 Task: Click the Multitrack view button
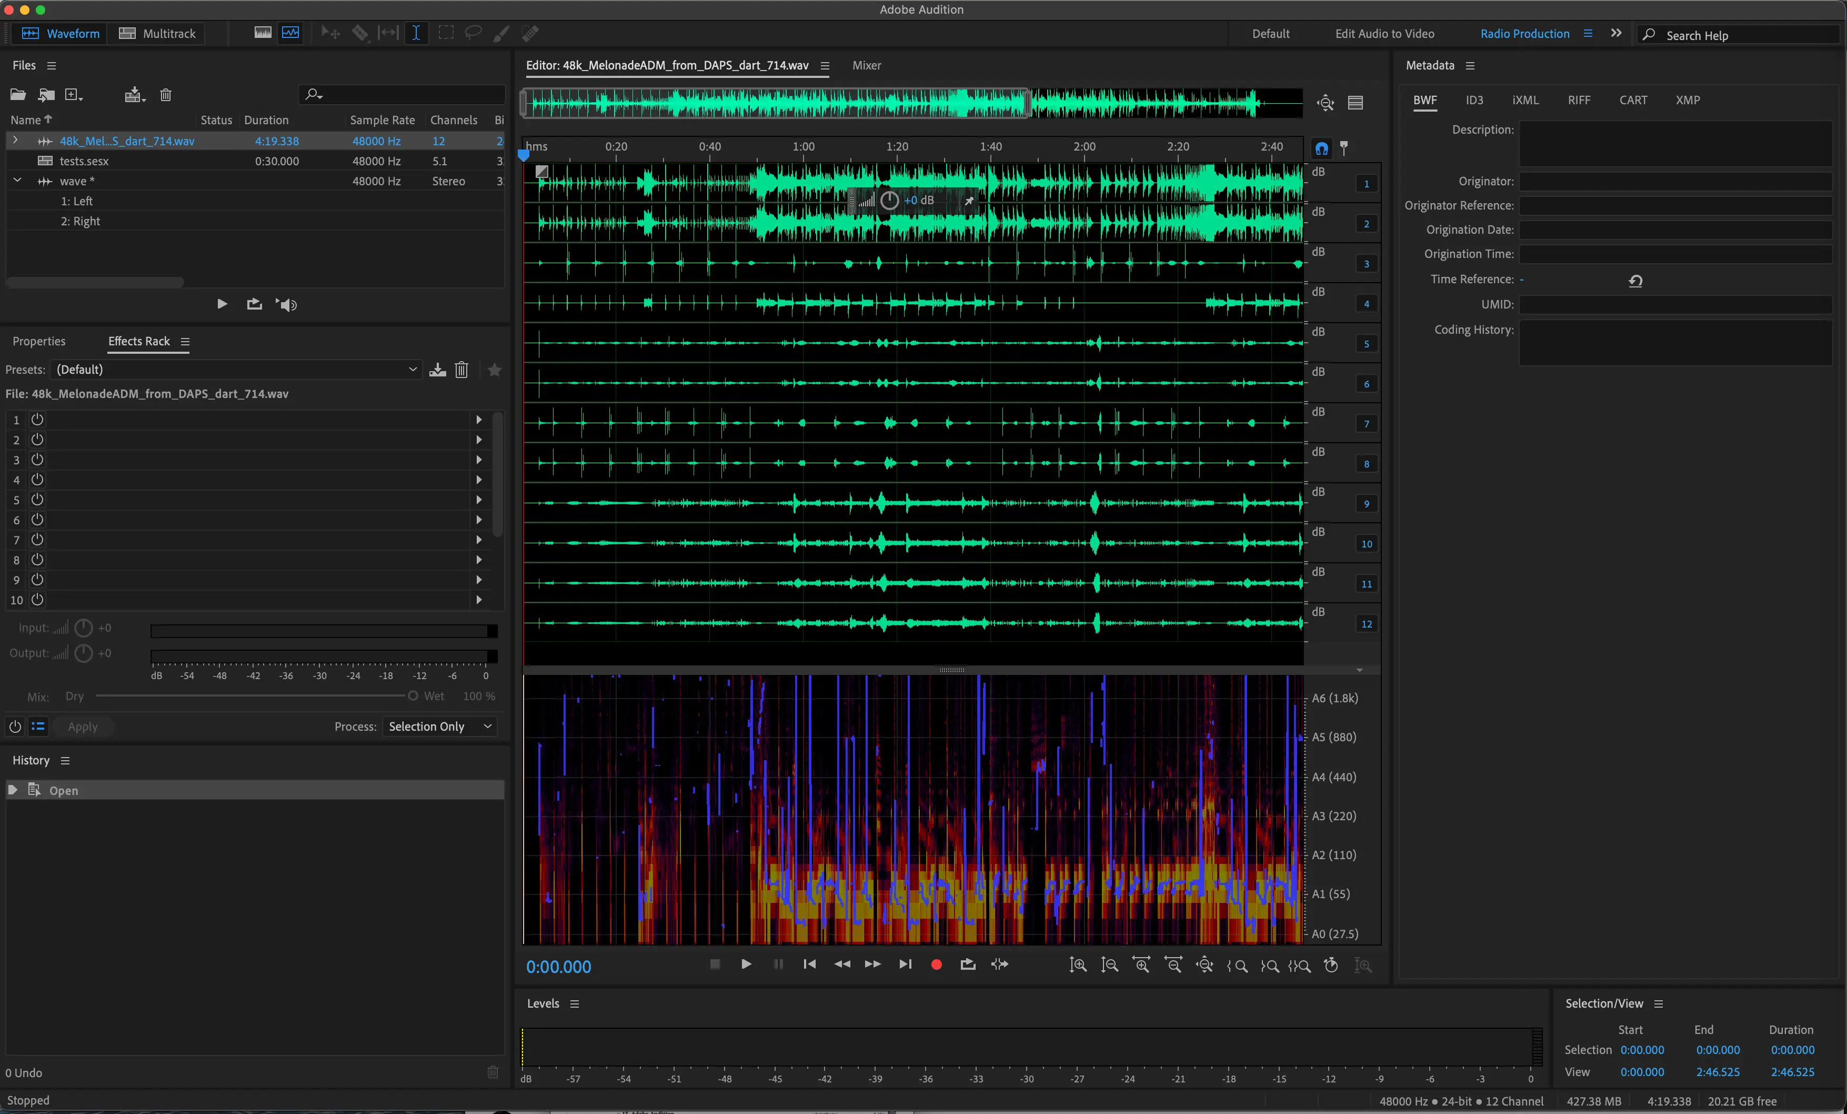[x=157, y=33]
